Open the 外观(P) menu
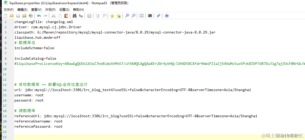The image size is (305, 140). [50, 9]
